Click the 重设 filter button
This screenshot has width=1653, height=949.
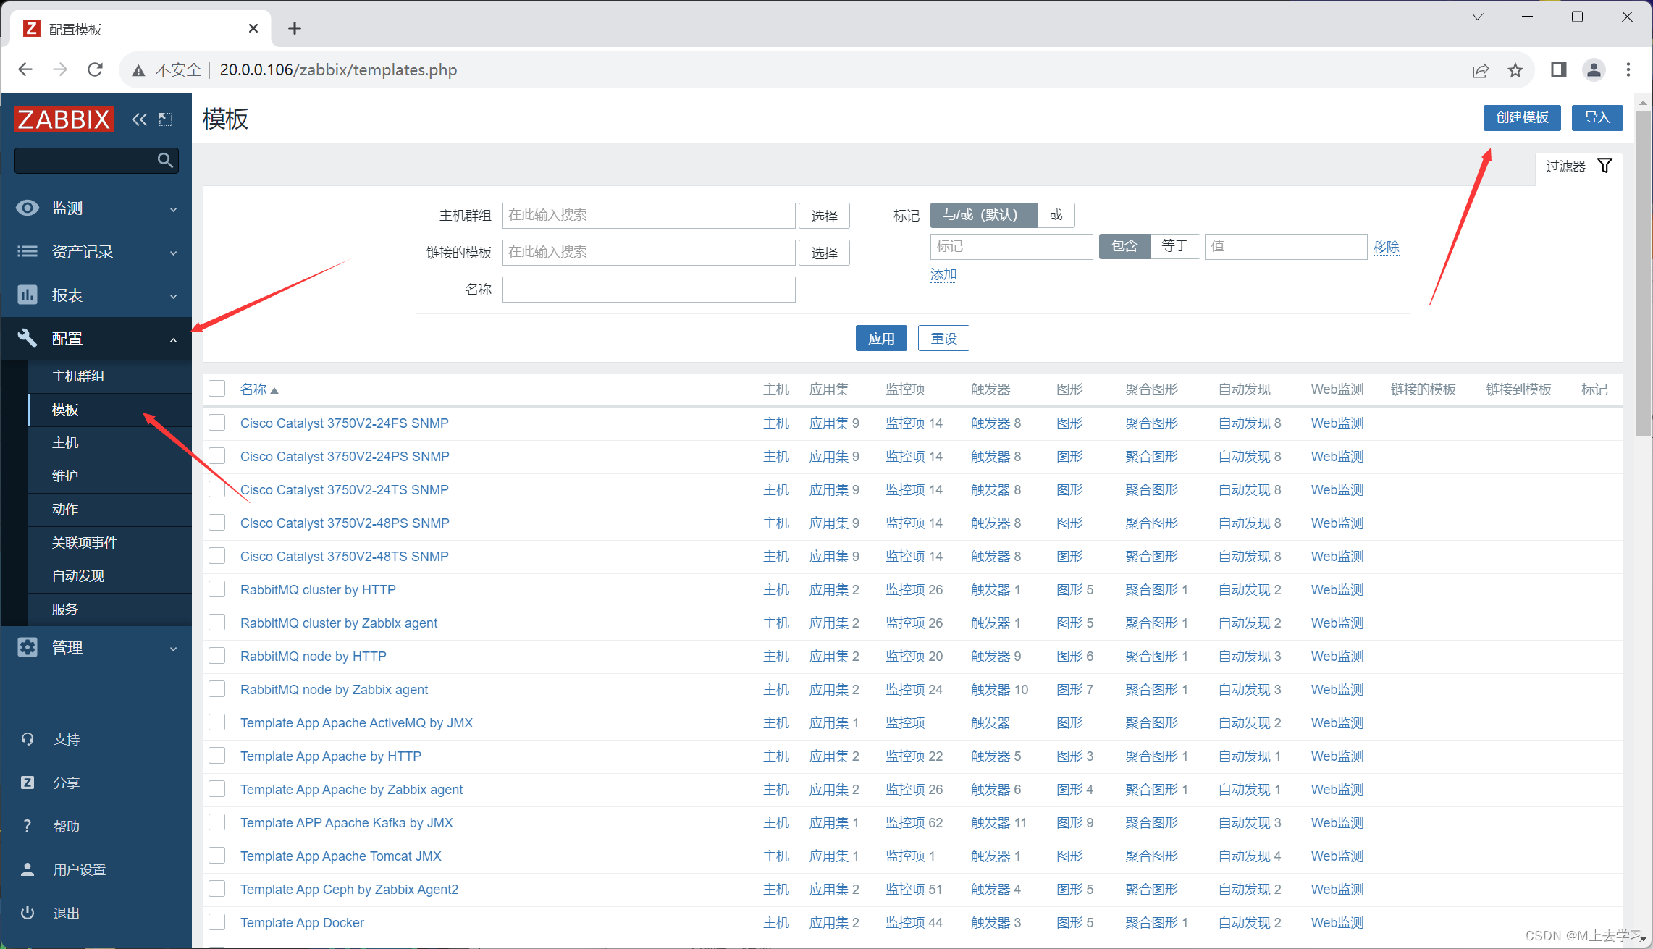point(943,338)
